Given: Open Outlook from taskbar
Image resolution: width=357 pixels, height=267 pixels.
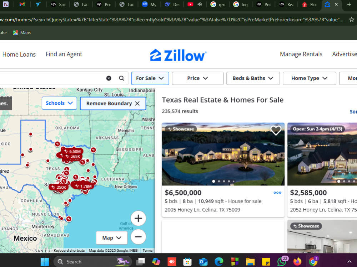Looking at the screenshot, I should point(203,262).
